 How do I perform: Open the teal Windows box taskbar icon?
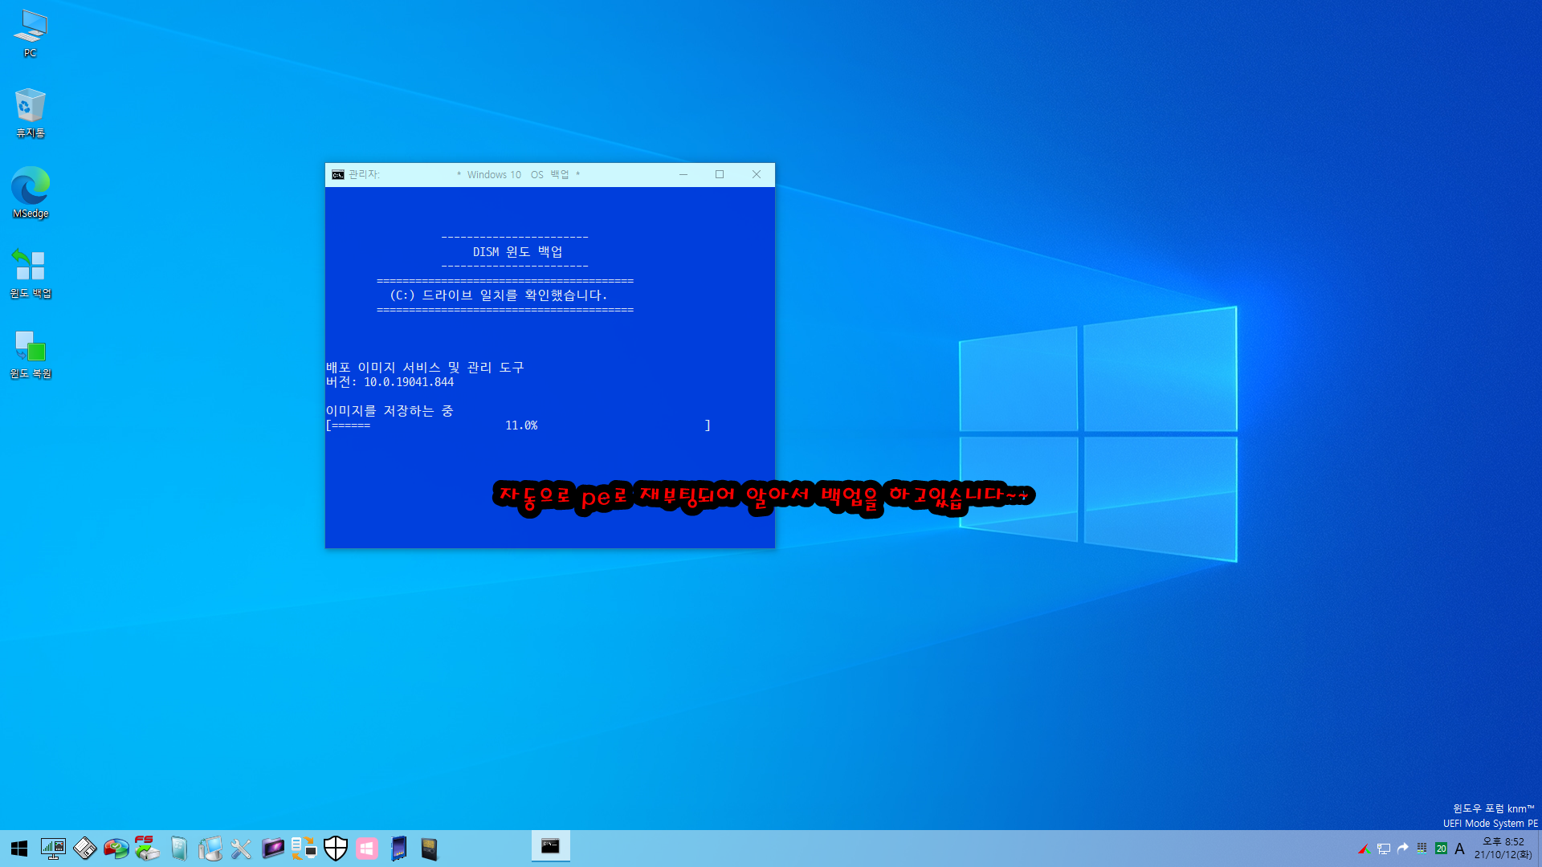point(178,849)
